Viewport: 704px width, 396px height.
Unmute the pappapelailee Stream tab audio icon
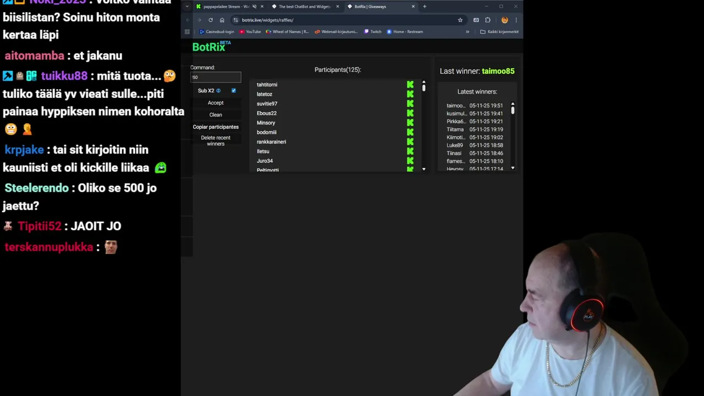pos(254,7)
